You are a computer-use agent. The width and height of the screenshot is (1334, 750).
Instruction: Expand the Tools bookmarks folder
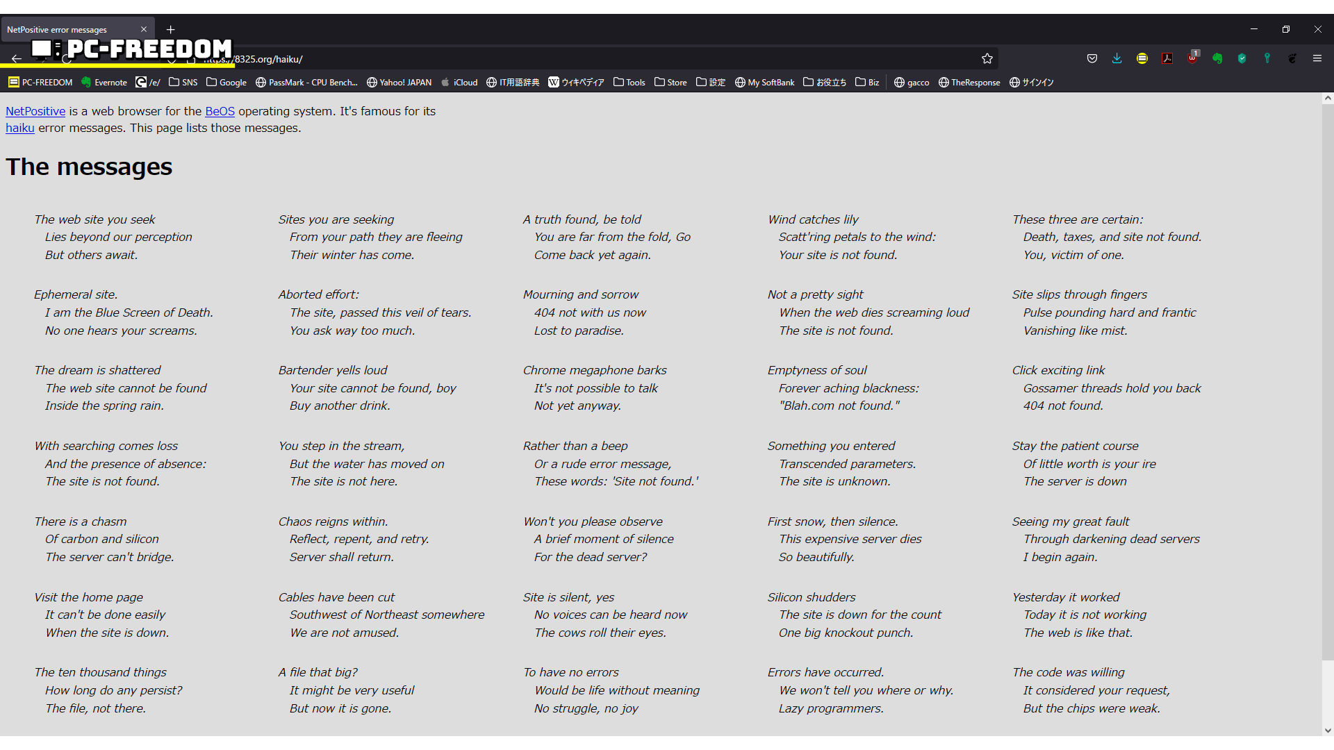629,83
